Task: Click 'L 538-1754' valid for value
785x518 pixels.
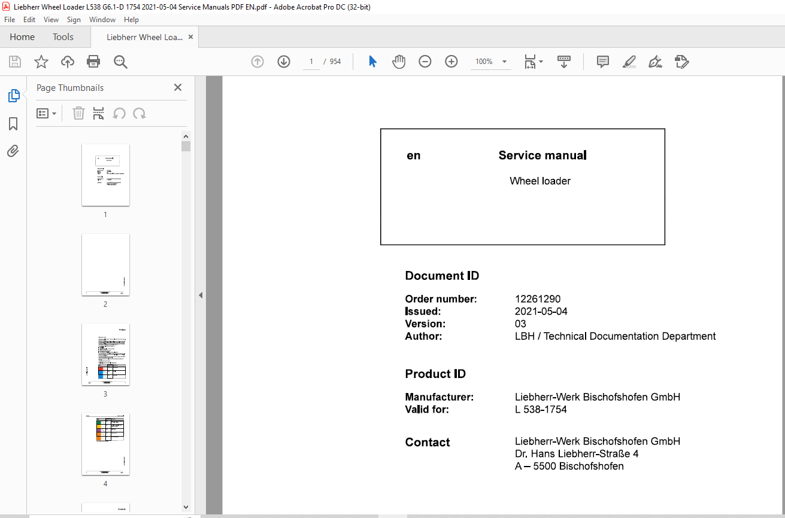Action: pyautogui.click(x=541, y=410)
